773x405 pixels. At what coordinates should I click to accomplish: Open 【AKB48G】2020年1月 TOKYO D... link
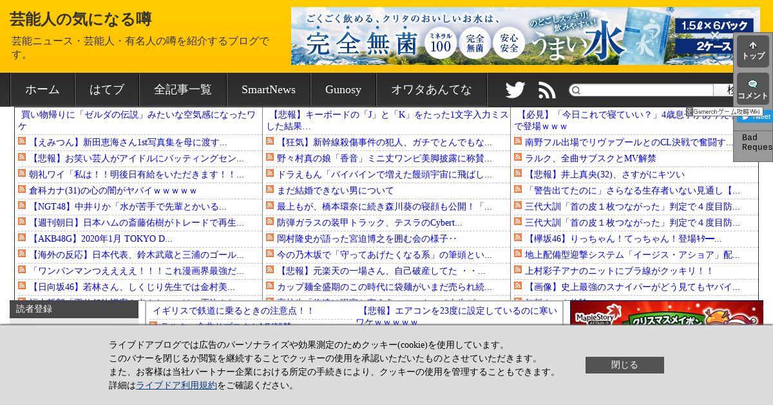tap(100, 239)
